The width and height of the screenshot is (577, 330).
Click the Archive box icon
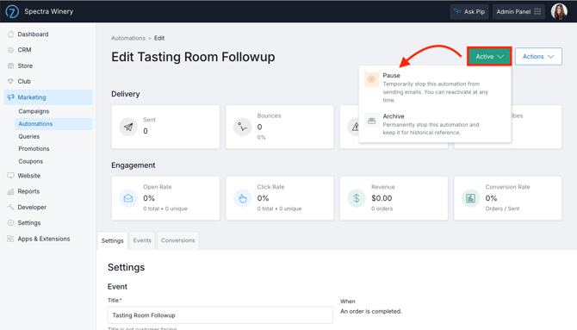pos(371,121)
